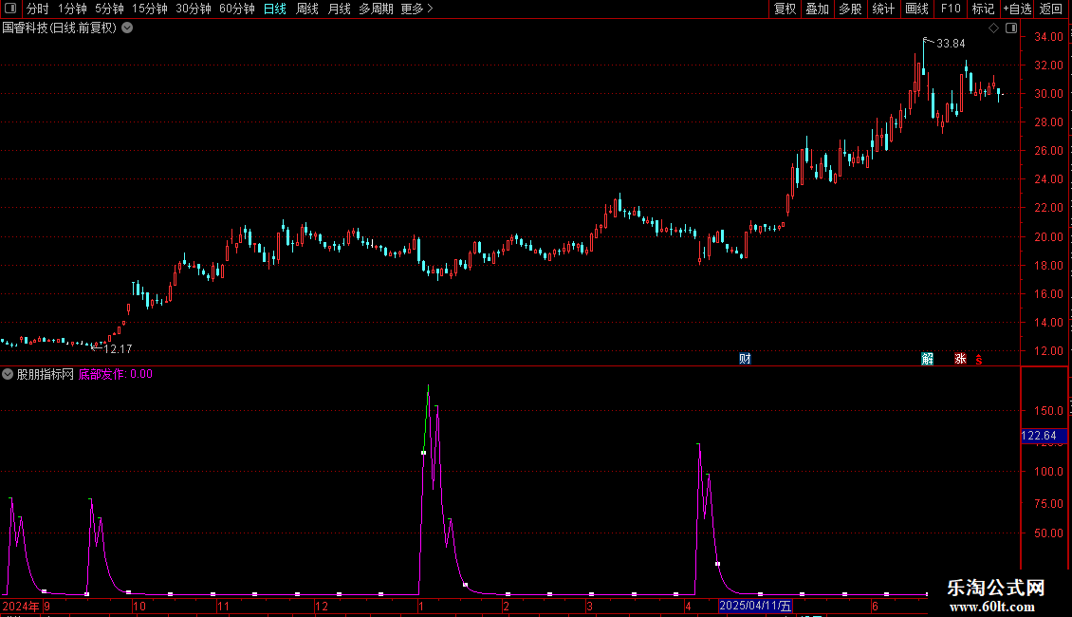The height and width of the screenshot is (617, 1072).
Task: Open F10 company info
Action: 951,9
